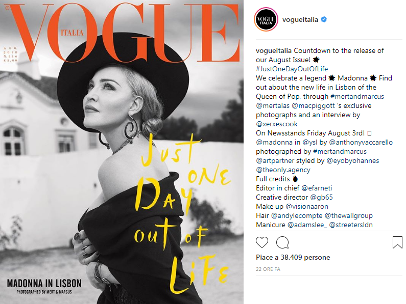Viewport: 406px width, 304px height.
Task: Open the #JustOneDayOutOfLife hashtag
Action: coord(292,69)
